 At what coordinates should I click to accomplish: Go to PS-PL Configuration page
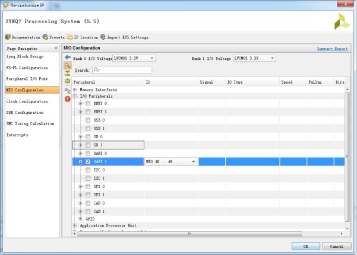click(x=27, y=68)
